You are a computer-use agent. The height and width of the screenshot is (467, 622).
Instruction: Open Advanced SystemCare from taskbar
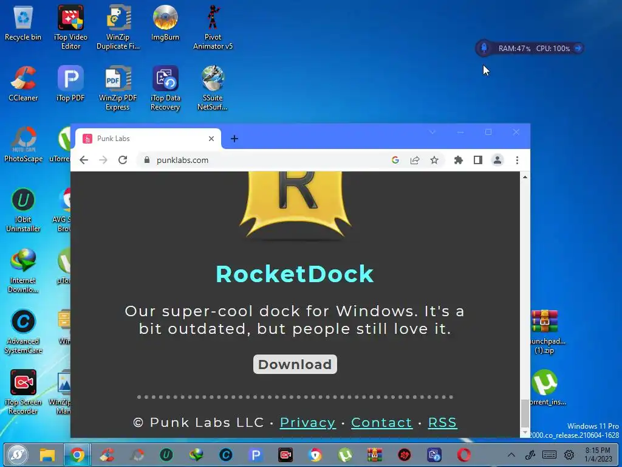(x=226, y=455)
